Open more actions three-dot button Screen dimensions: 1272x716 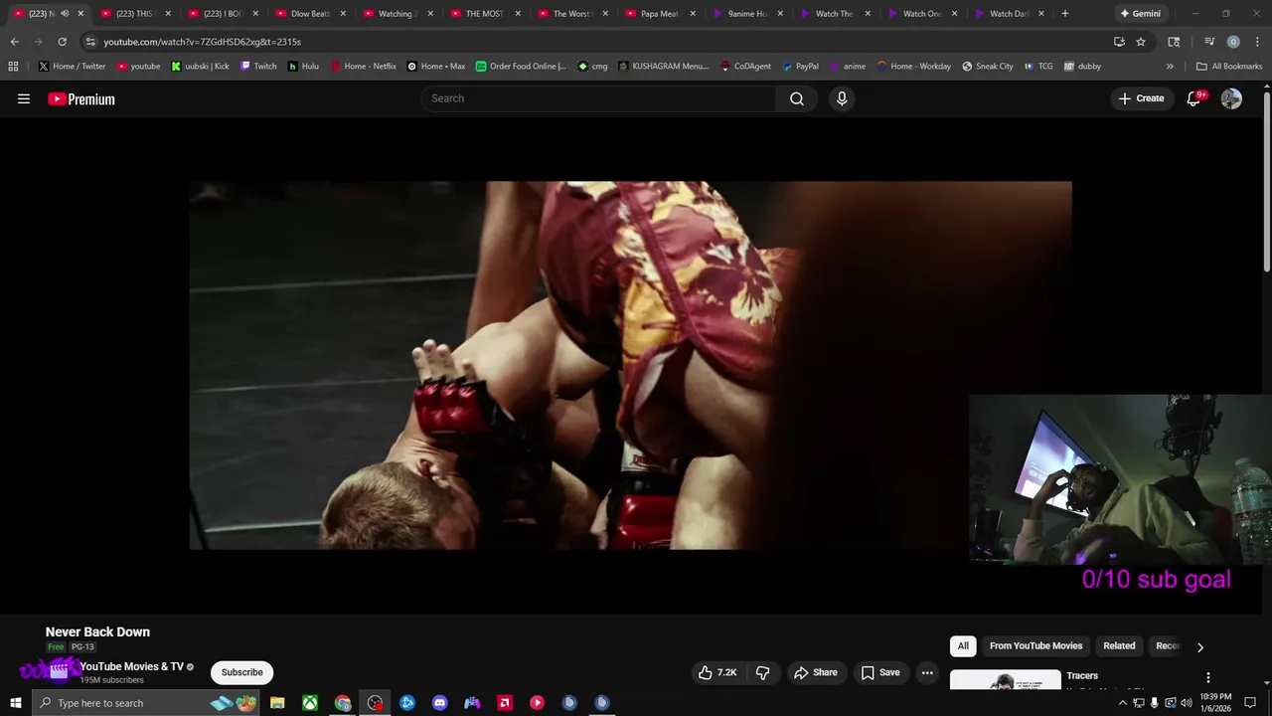pyautogui.click(x=927, y=672)
